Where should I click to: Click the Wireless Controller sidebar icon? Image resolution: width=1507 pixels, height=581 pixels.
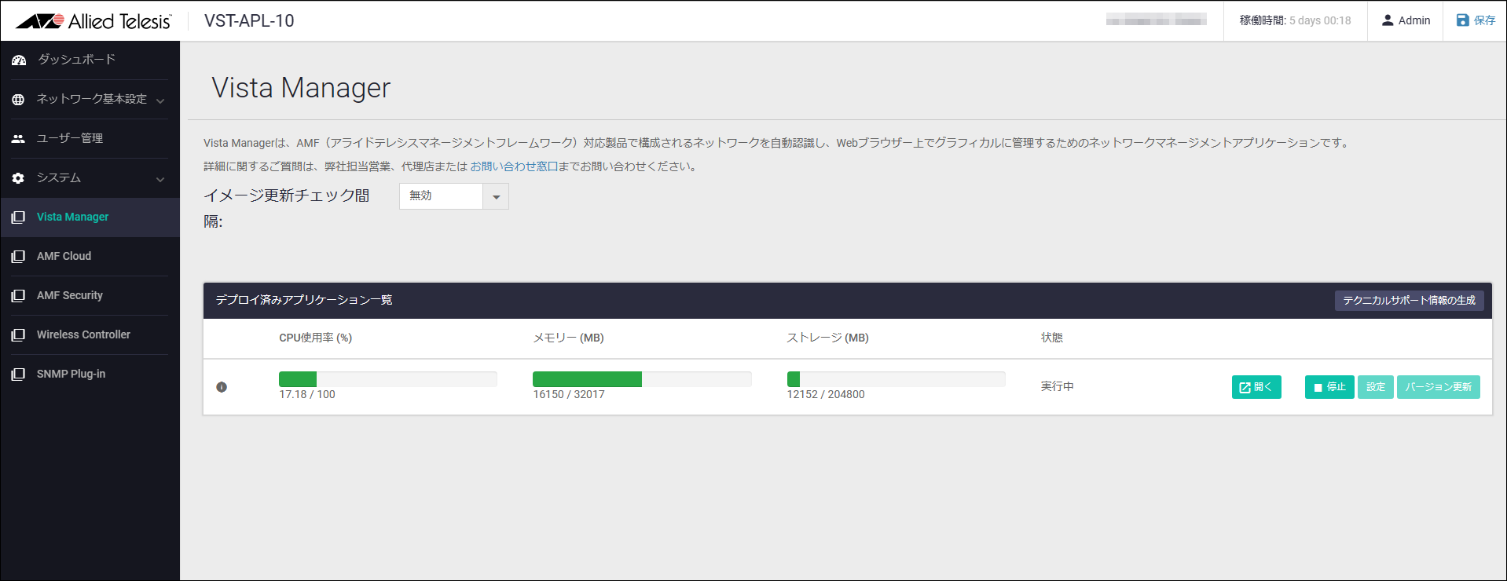click(18, 334)
